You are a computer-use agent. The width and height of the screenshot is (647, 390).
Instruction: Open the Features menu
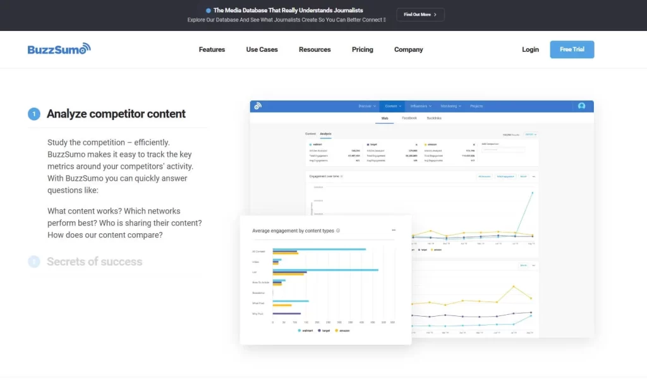(x=212, y=49)
